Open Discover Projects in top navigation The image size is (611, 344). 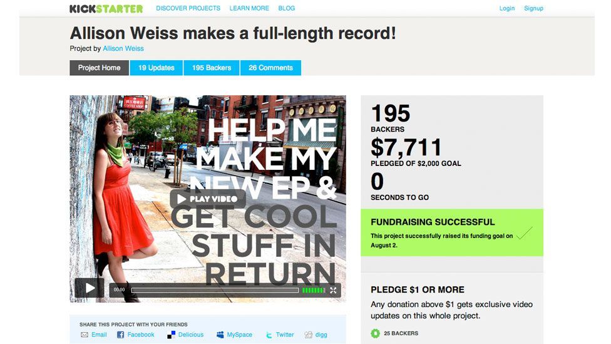click(x=188, y=8)
